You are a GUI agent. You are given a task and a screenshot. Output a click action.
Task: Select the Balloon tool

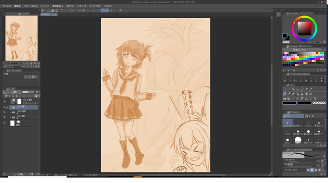(x=311, y=98)
